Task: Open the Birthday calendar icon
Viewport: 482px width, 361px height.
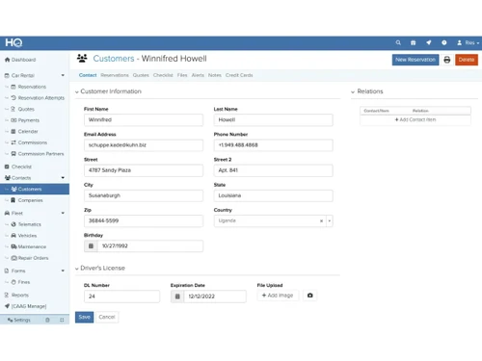Action: (x=91, y=246)
